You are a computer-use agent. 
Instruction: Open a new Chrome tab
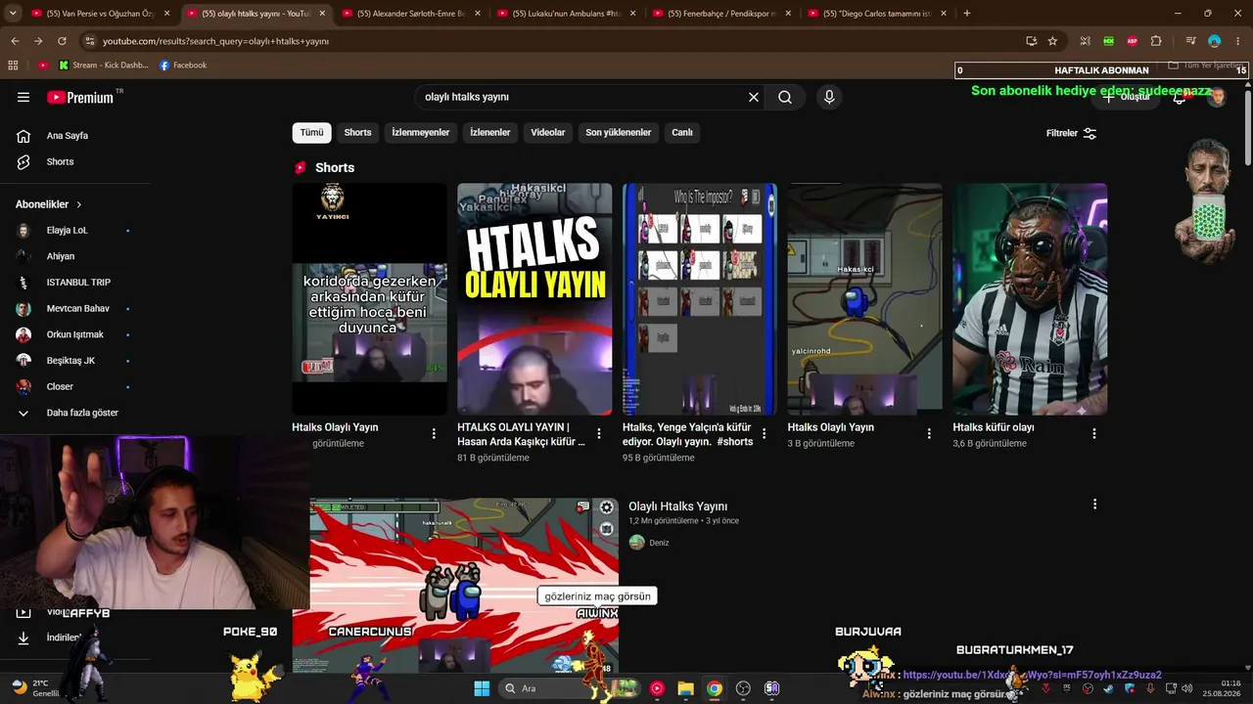(x=967, y=14)
